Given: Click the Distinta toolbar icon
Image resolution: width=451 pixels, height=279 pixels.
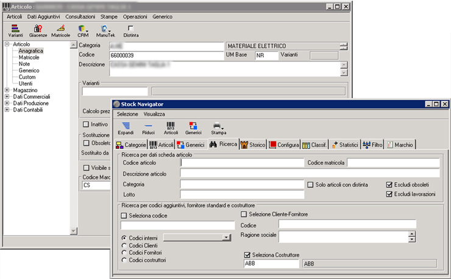Looking at the screenshot, I should (x=131, y=31).
